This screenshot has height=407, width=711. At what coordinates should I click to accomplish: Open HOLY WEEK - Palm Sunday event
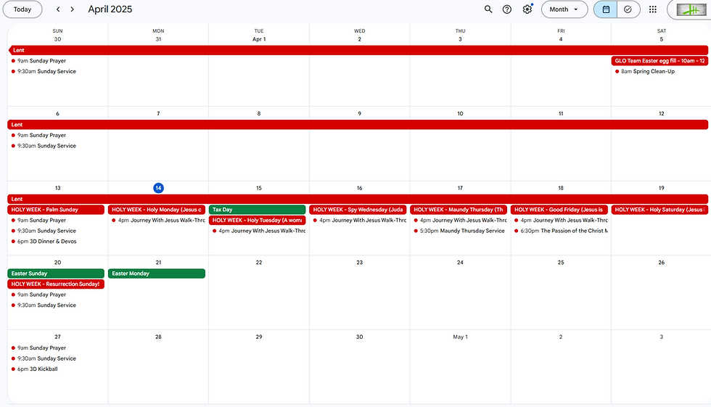[57, 210]
